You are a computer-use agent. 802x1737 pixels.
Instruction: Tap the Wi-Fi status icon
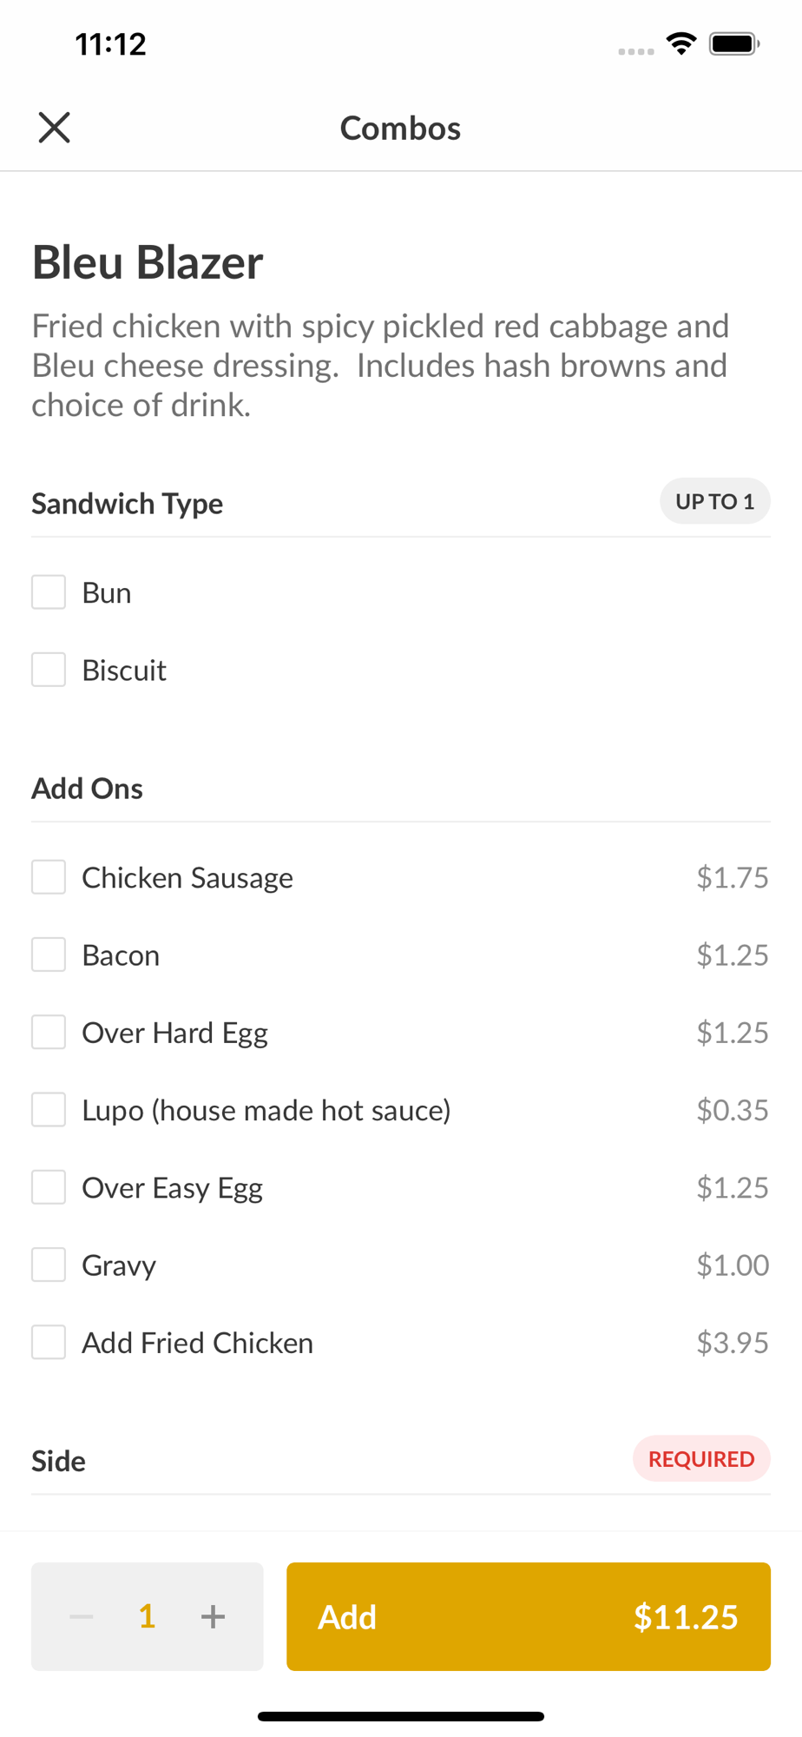tap(681, 43)
